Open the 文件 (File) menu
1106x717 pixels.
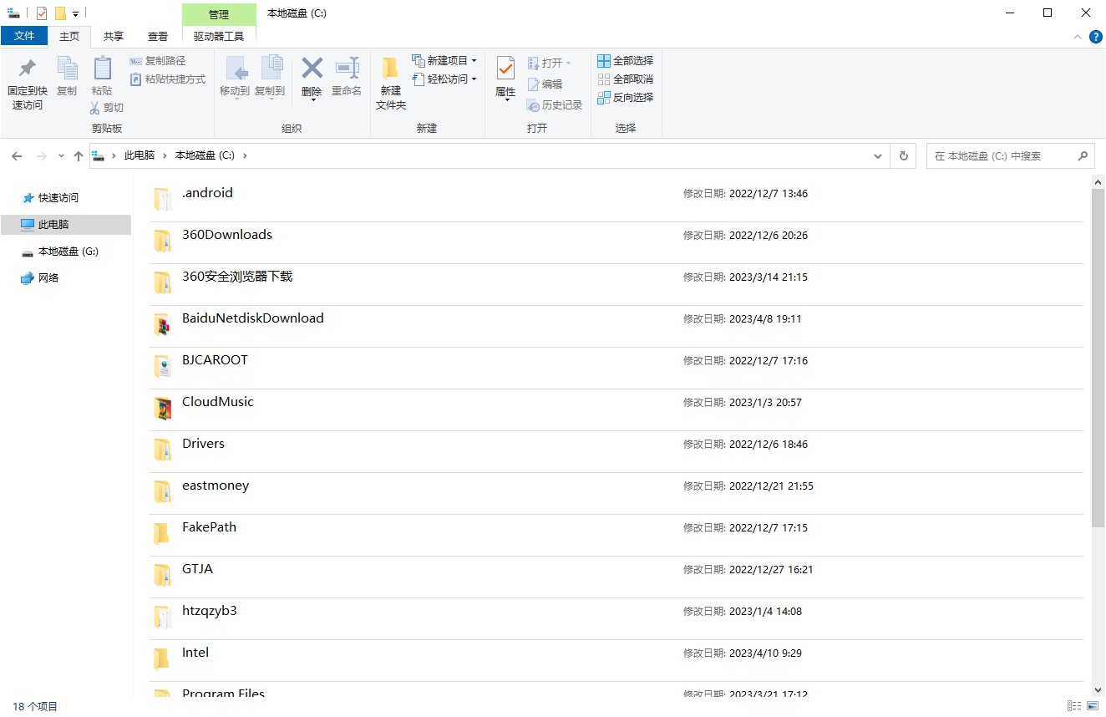tap(24, 36)
